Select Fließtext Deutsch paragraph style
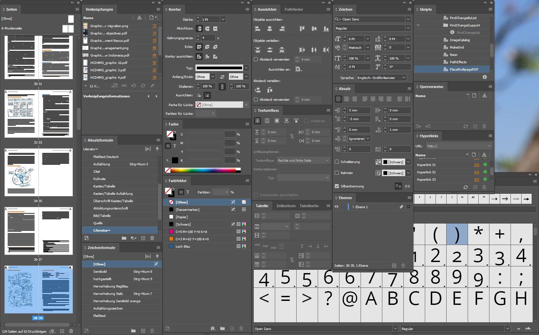This screenshot has height=335, width=539. point(121,157)
